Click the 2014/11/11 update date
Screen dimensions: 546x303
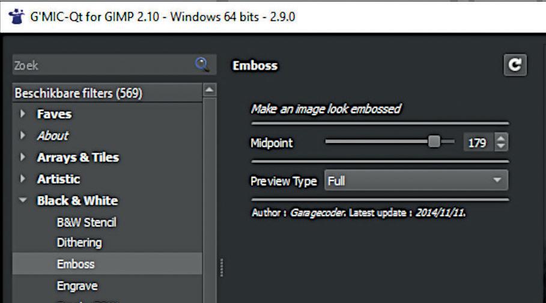440,212
